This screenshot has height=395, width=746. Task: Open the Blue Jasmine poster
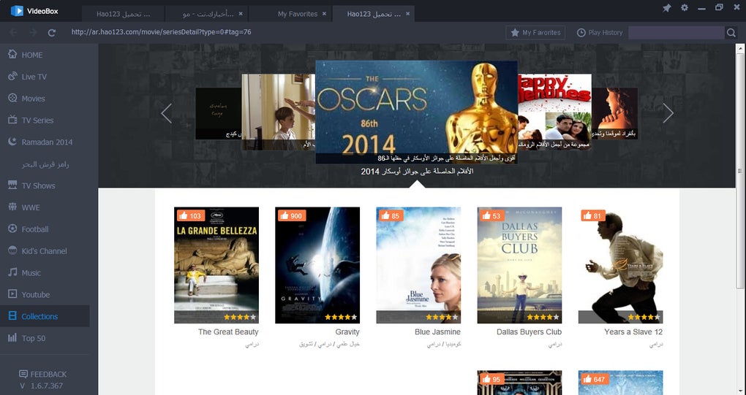(418, 265)
